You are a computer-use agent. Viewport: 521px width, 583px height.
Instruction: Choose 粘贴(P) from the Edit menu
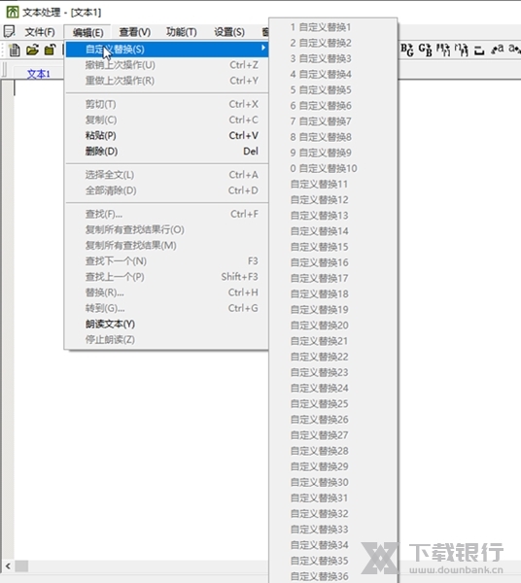coord(166,135)
